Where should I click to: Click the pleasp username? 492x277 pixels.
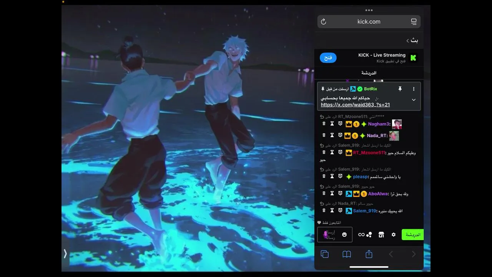(x=361, y=177)
